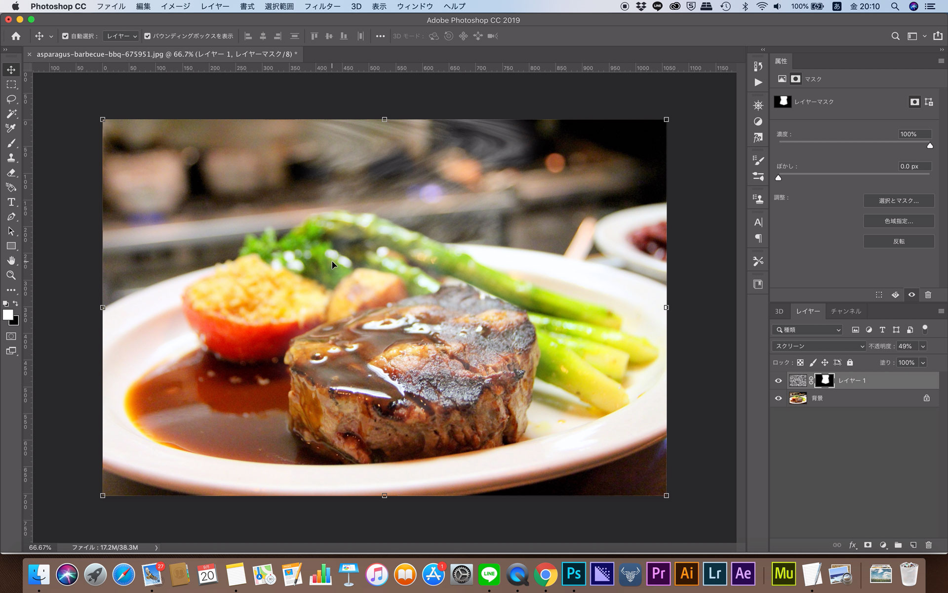Select the Type tool
The image size is (948, 593).
pos(11,202)
